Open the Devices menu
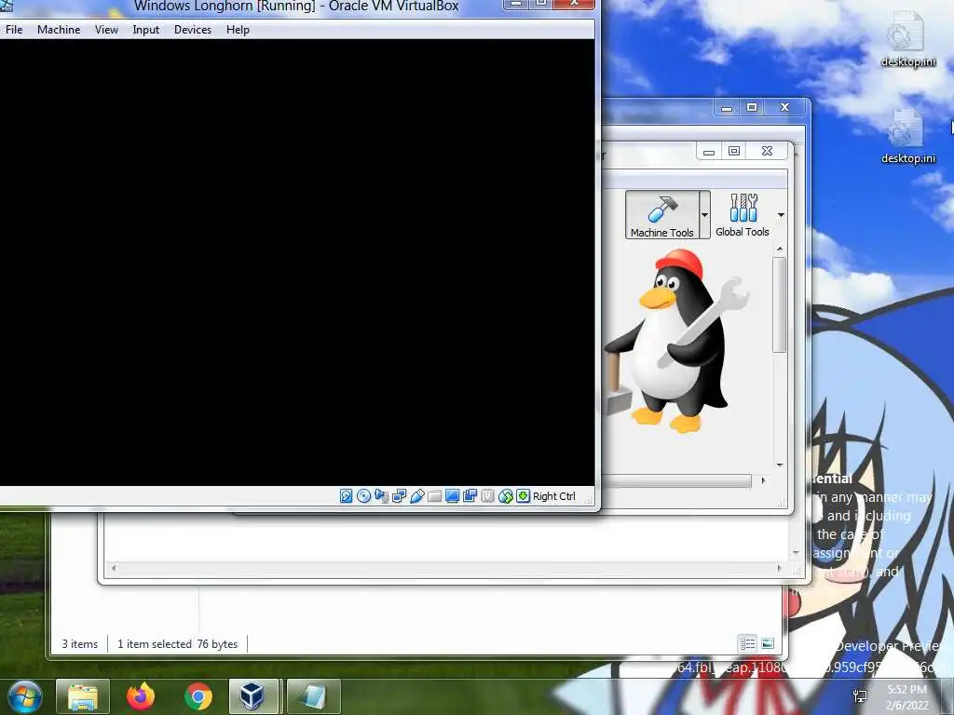Viewport: 954px width, 715px height. click(193, 30)
